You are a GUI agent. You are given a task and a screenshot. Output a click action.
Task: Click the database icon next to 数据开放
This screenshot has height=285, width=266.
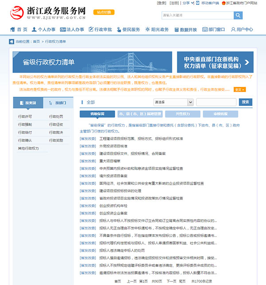[x=176, y=30]
